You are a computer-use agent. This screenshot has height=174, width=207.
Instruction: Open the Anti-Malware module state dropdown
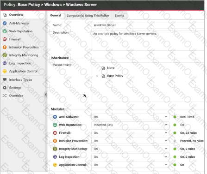pos(130,117)
